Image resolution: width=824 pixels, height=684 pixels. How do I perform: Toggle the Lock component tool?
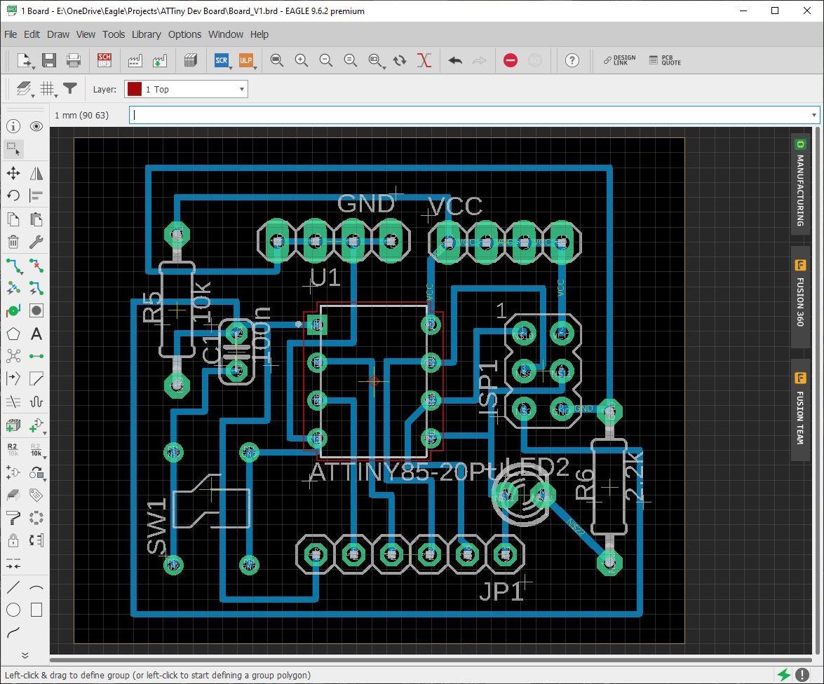[x=13, y=540]
